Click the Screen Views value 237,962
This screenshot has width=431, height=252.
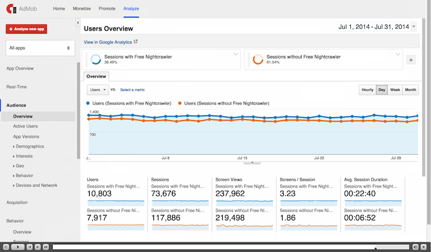pos(230,193)
